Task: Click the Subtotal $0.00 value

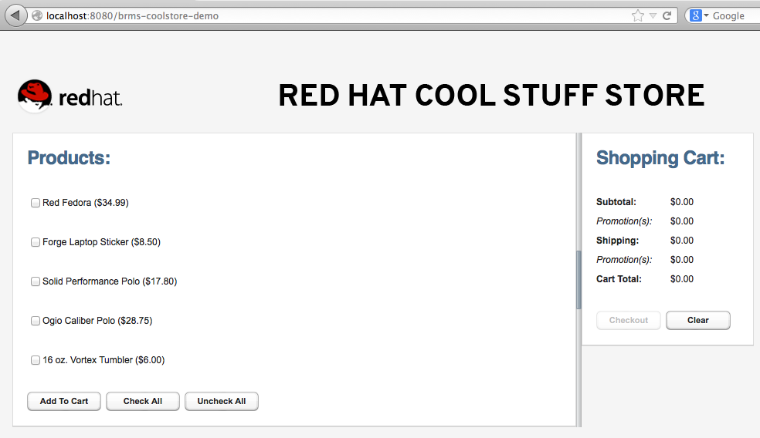Action: click(x=682, y=202)
